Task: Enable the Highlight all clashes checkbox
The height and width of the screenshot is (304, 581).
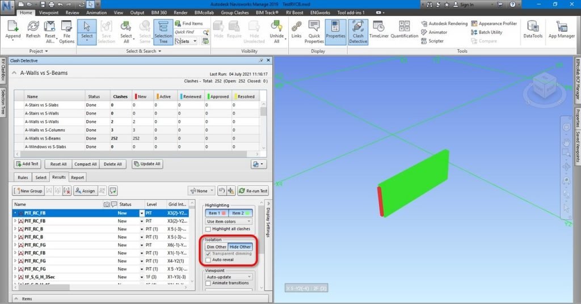Action: pyautogui.click(x=208, y=229)
